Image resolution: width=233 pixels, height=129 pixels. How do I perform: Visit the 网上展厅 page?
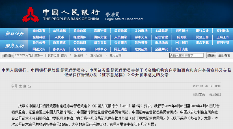182,43
